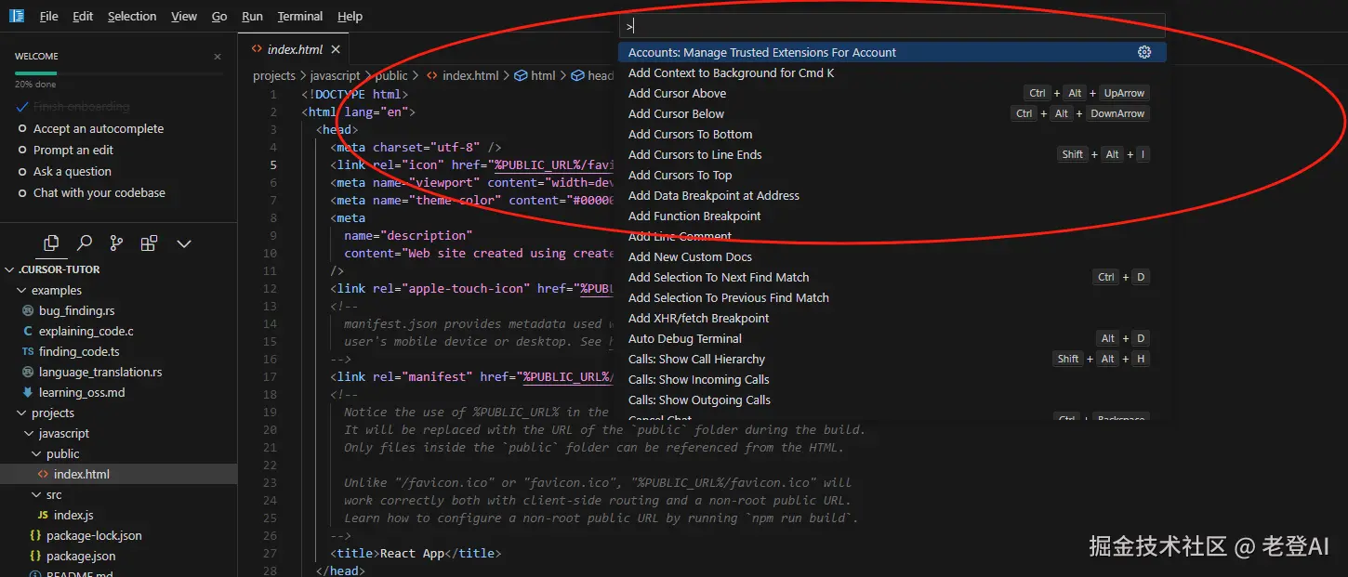Click 'projects' in the breadcrumb path

click(274, 75)
